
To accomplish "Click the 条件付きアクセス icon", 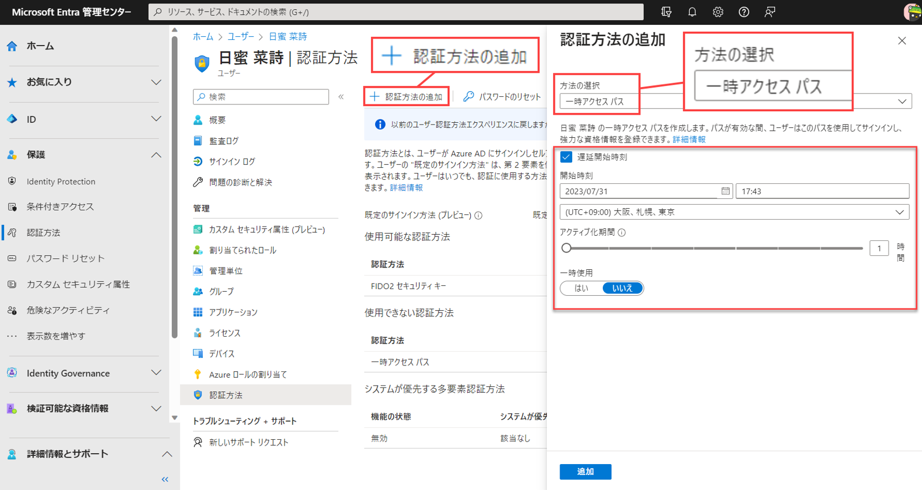I will tap(12, 206).
